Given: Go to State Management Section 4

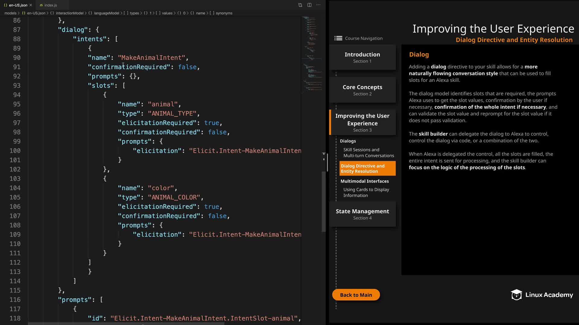Looking at the screenshot, I should tap(362, 214).
